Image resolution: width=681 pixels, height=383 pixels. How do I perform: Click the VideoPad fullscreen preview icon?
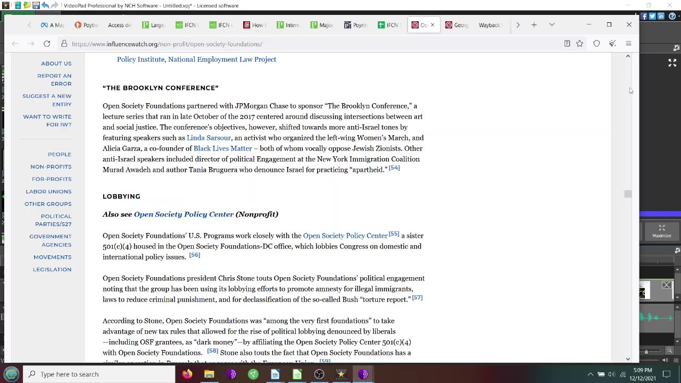pyautogui.click(x=672, y=63)
